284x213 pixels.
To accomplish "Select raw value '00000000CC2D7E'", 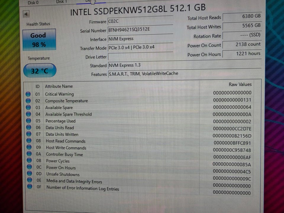I will click(232, 129).
